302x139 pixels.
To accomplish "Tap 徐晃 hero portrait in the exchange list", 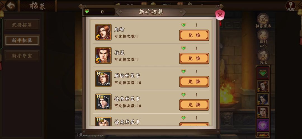I will pyautogui.click(x=103, y=55).
